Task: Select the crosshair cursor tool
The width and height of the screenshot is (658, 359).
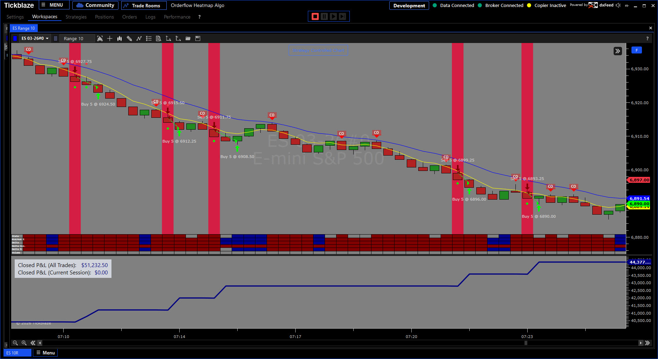Action: (110, 38)
